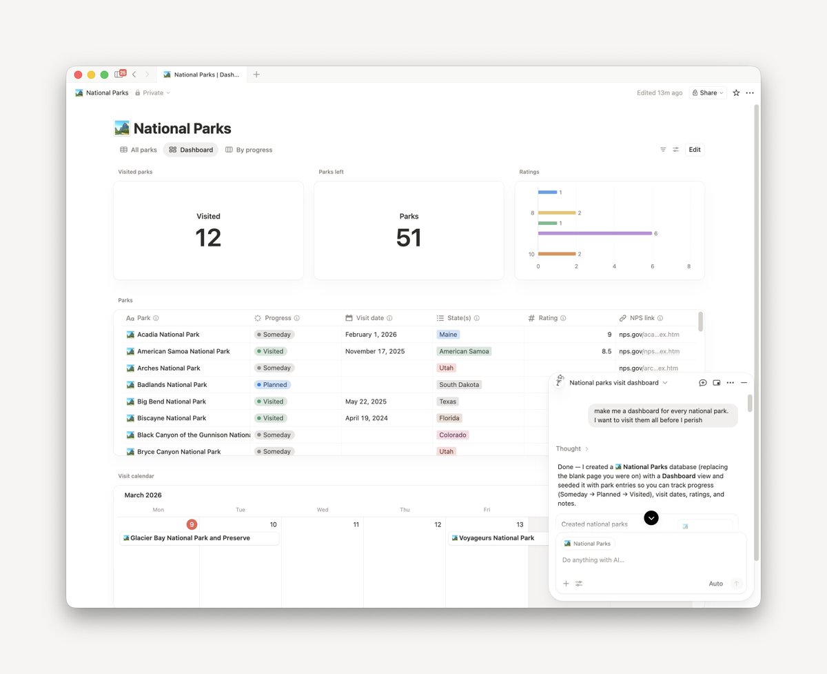Click the Parks 51 count card
This screenshot has height=674, width=827.
pos(409,230)
